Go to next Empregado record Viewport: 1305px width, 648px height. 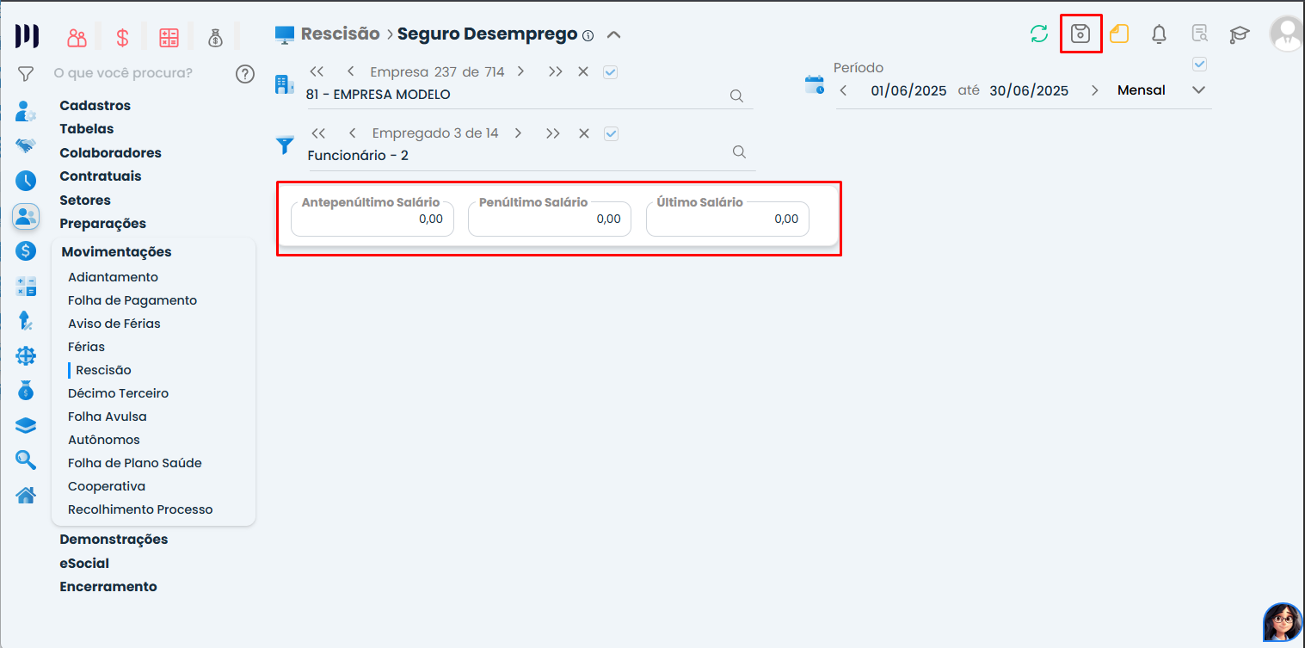coord(518,133)
